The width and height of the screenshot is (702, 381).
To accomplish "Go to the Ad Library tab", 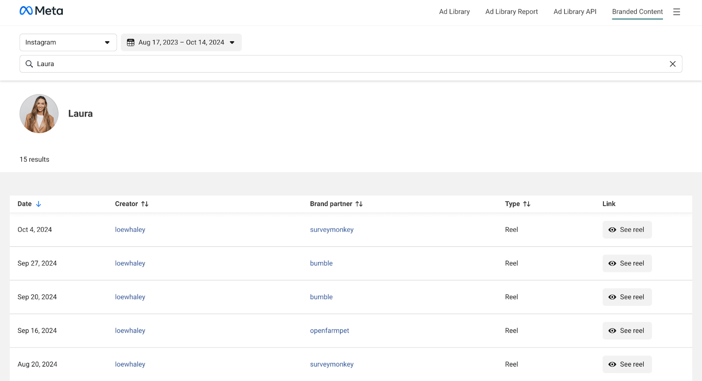I will pyautogui.click(x=454, y=12).
